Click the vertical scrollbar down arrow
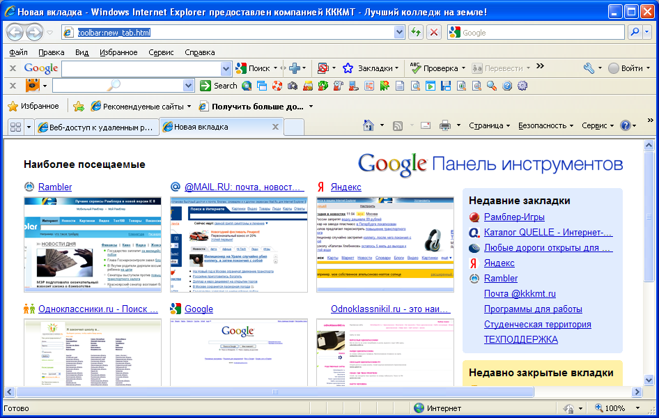The width and height of the screenshot is (659, 418). (649, 380)
